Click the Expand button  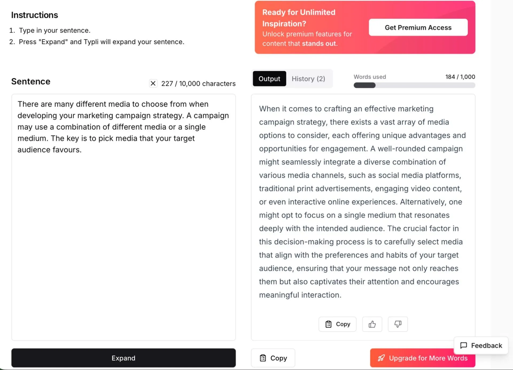click(123, 358)
